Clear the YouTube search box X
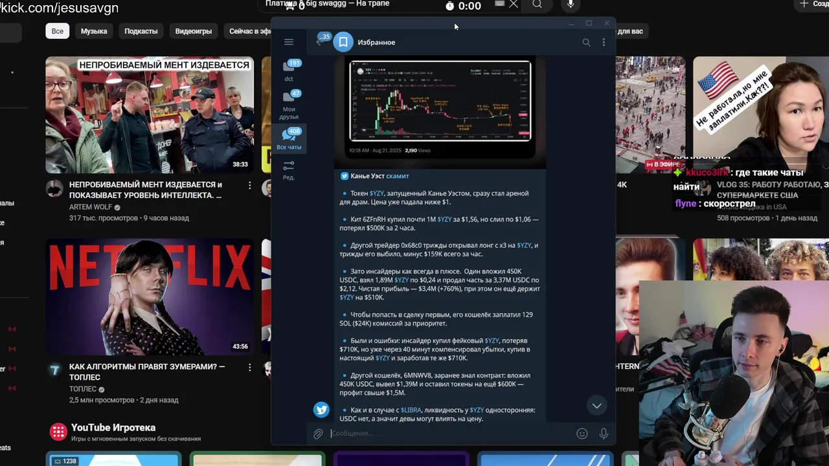This screenshot has width=829, height=466. [x=514, y=4]
